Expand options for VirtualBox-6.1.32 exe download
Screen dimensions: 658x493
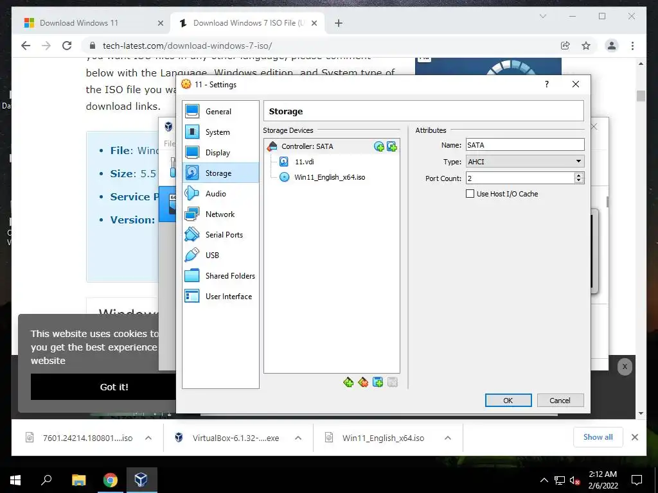tap(298, 438)
